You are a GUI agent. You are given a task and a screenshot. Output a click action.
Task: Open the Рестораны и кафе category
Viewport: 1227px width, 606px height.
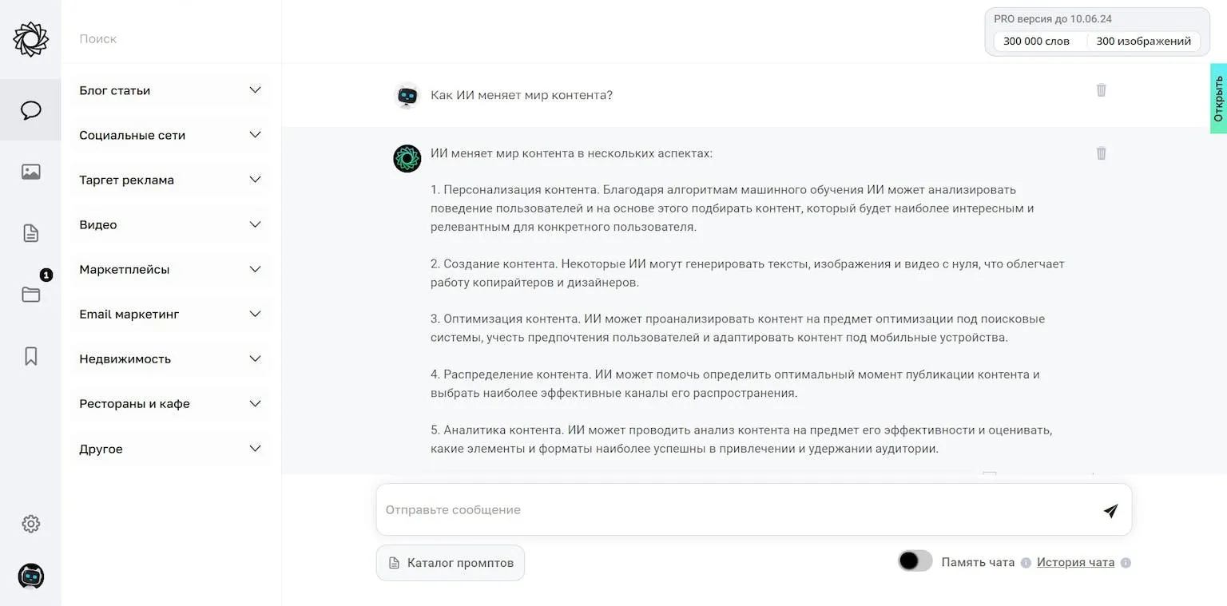click(171, 403)
